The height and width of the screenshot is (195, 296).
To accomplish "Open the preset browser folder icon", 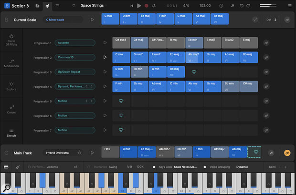I will pyautogui.click(x=37, y=6).
